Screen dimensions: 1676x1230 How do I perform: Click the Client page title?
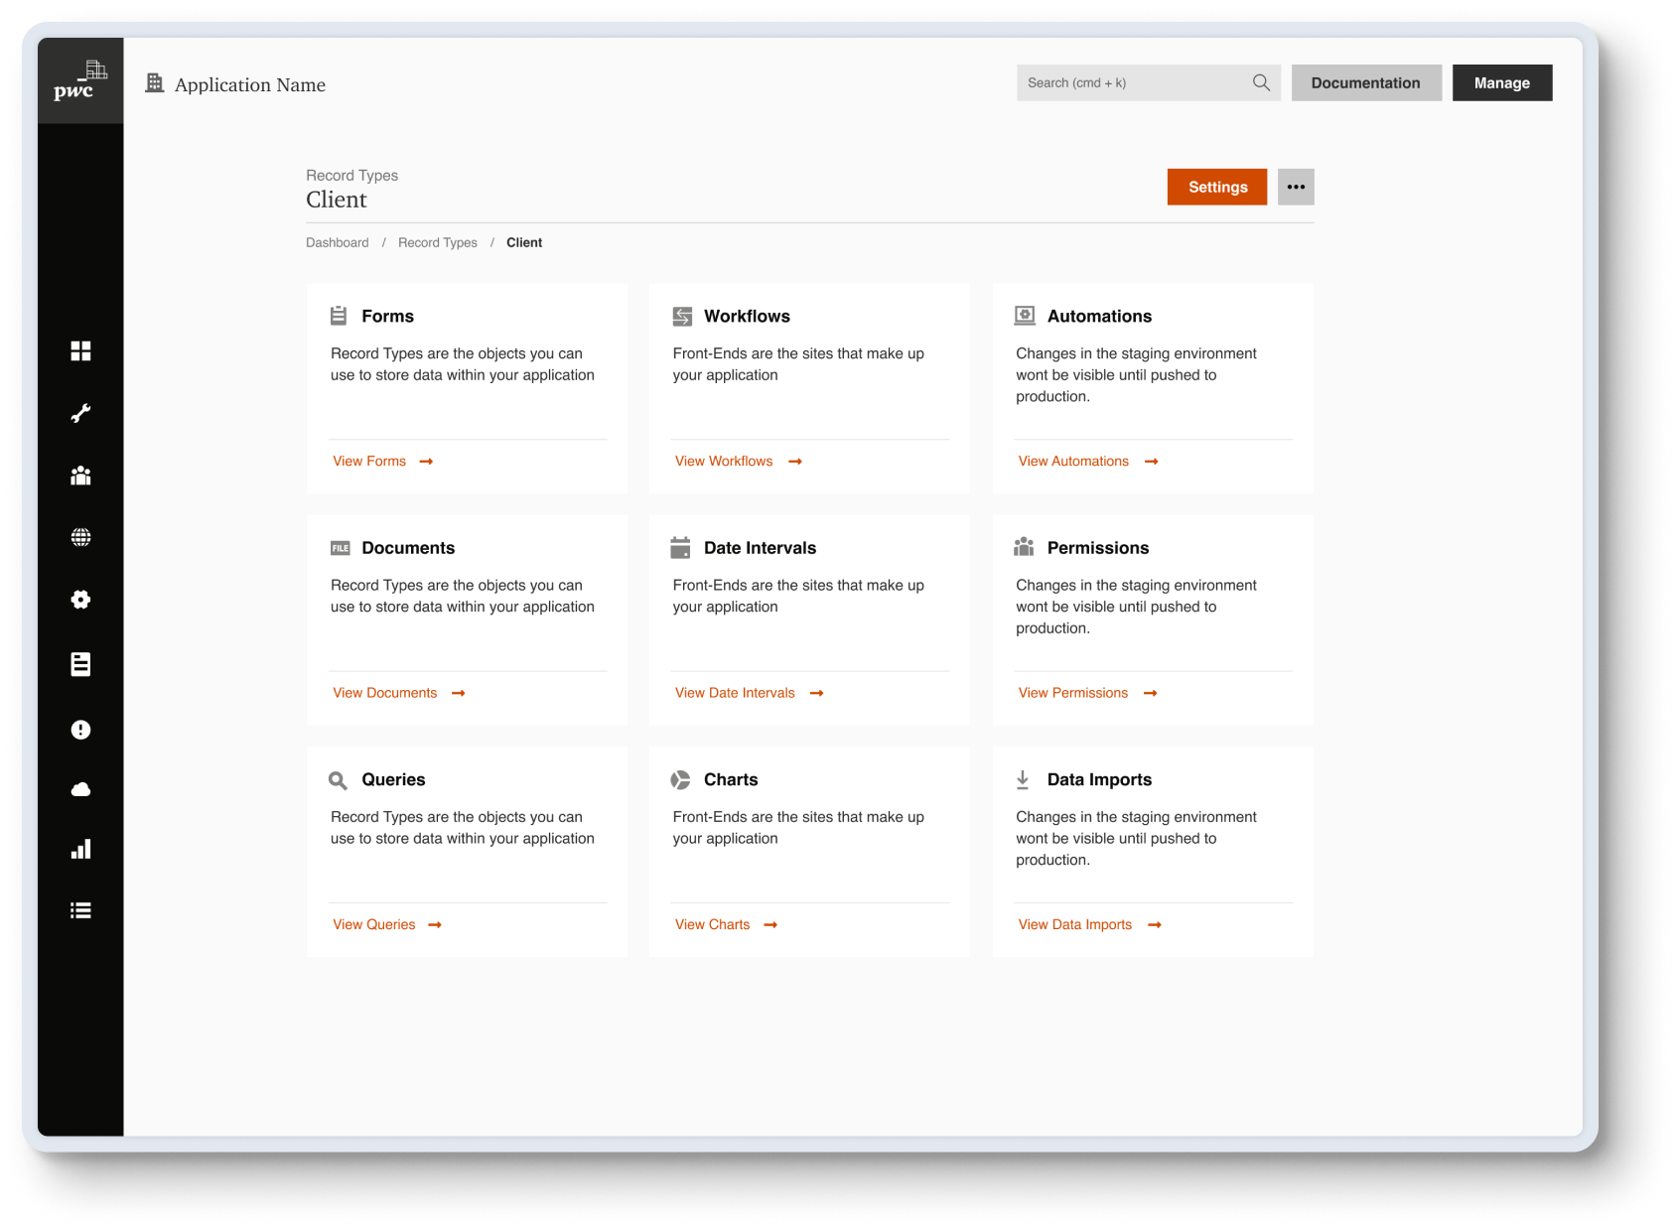tap(337, 200)
